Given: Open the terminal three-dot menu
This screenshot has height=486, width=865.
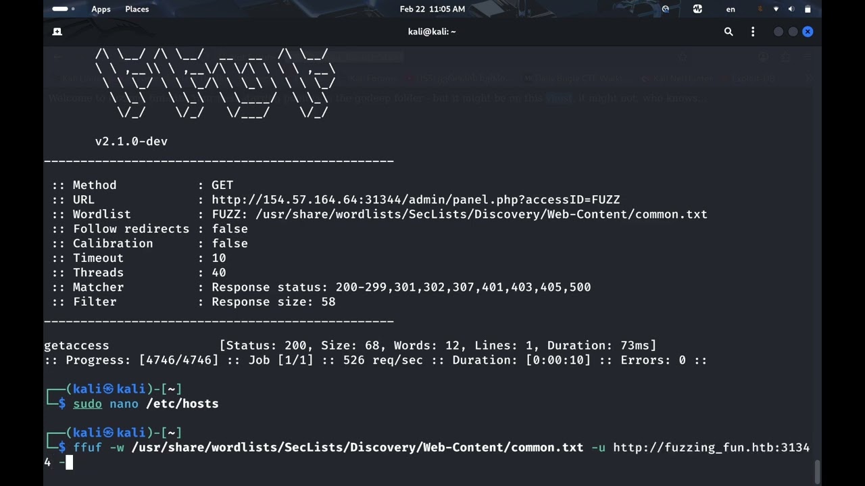Looking at the screenshot, I should point(753,32).
